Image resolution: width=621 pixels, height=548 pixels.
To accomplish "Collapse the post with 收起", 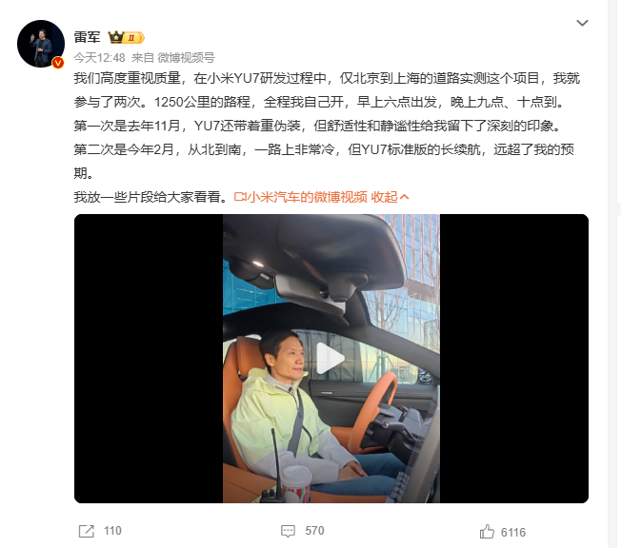I will point(384,197).
